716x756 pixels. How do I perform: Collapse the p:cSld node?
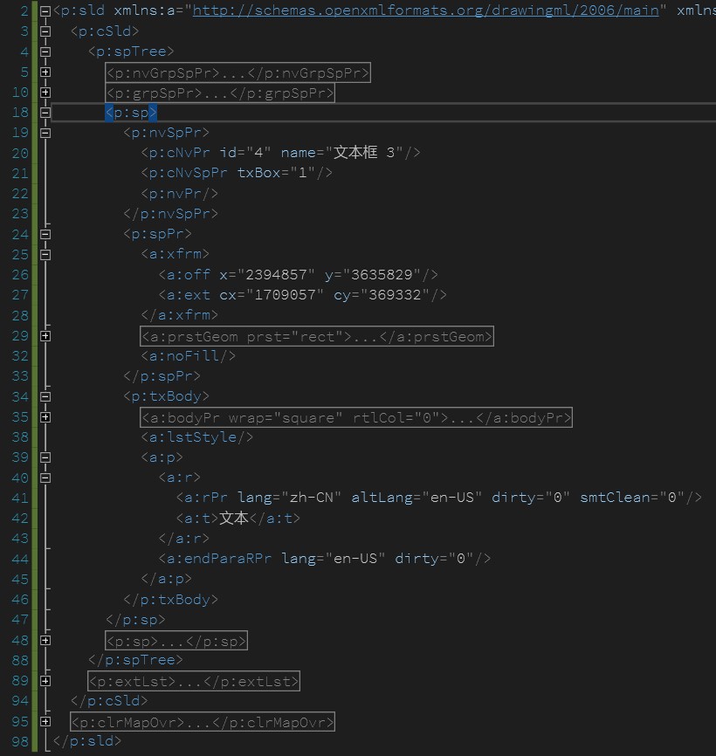coord(45,31)
